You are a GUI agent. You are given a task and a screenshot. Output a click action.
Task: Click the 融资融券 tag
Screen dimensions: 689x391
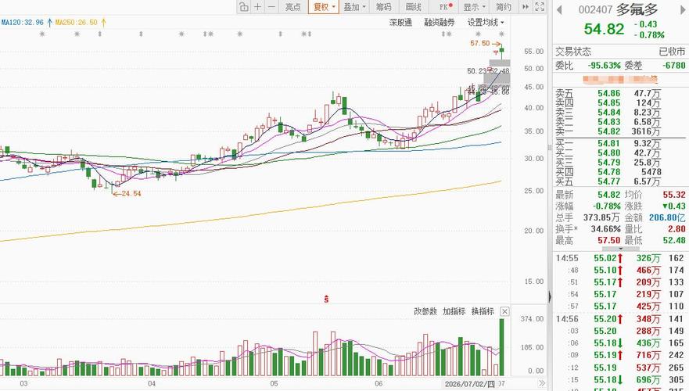click(440, 23)
